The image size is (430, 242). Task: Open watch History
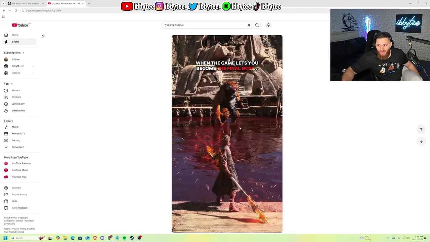(19, 90)
